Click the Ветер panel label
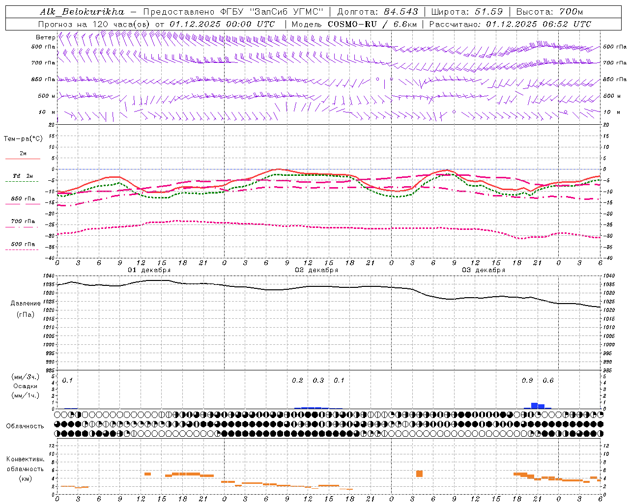 click(x=45, y=37)
